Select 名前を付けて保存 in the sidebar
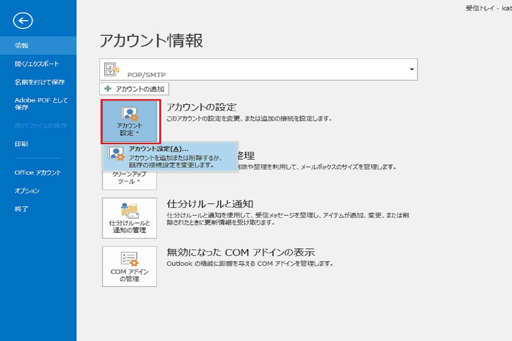The height and width of the screenshot is (341, 512). (39, 82)
